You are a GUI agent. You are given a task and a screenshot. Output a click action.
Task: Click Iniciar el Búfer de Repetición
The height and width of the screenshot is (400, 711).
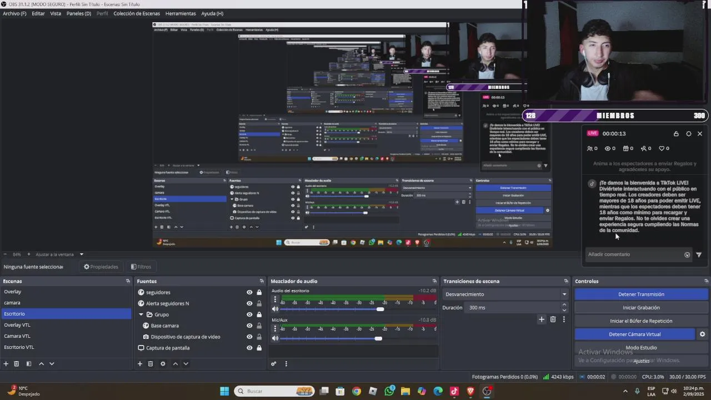[641, 321]
